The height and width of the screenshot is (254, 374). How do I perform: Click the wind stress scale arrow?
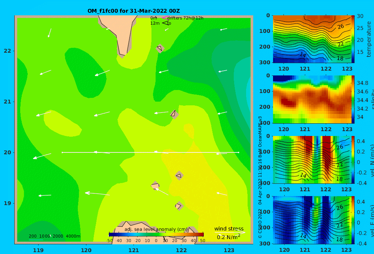coord(230,232)
